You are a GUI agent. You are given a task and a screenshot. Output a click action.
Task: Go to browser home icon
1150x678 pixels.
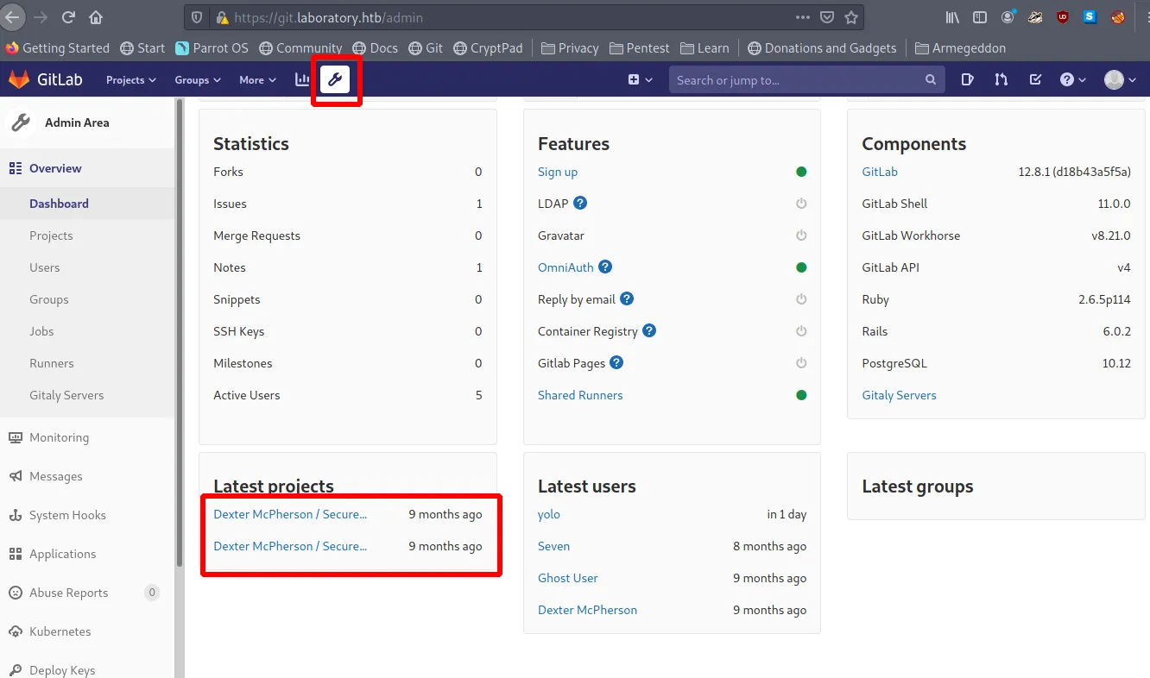(x=96, y=17)
